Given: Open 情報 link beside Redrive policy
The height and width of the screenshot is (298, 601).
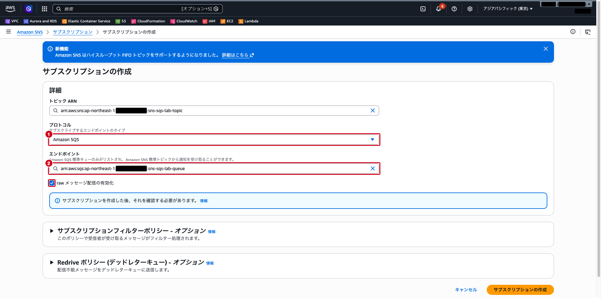Looking at the screenshot, I should tap(210, 263).
